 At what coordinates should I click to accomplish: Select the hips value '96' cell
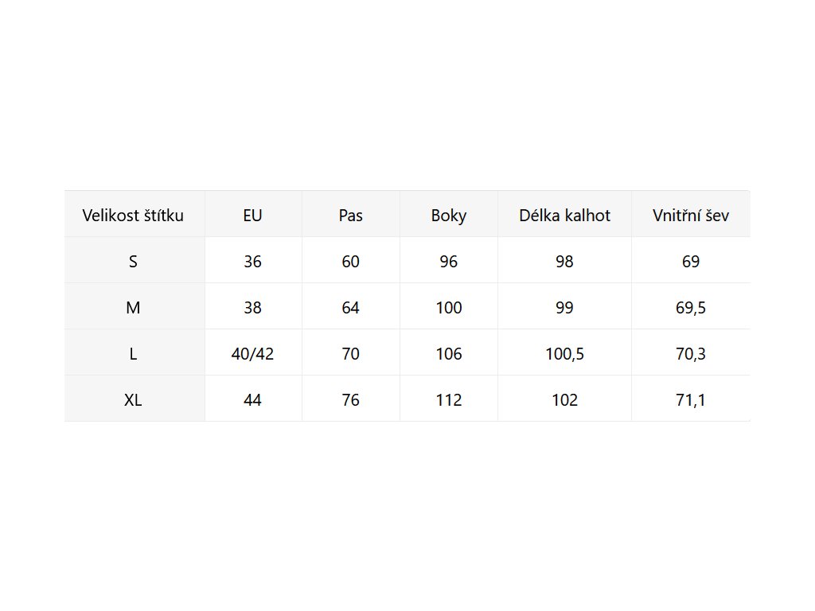click(449, 261)
